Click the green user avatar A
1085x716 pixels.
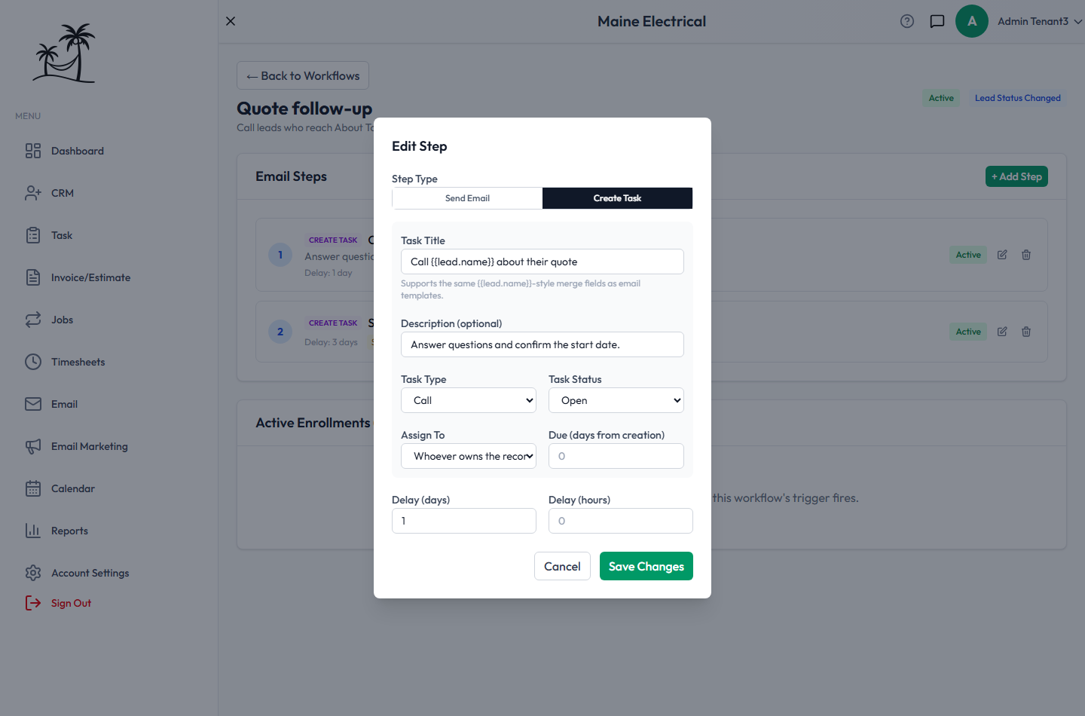[972, 21]
